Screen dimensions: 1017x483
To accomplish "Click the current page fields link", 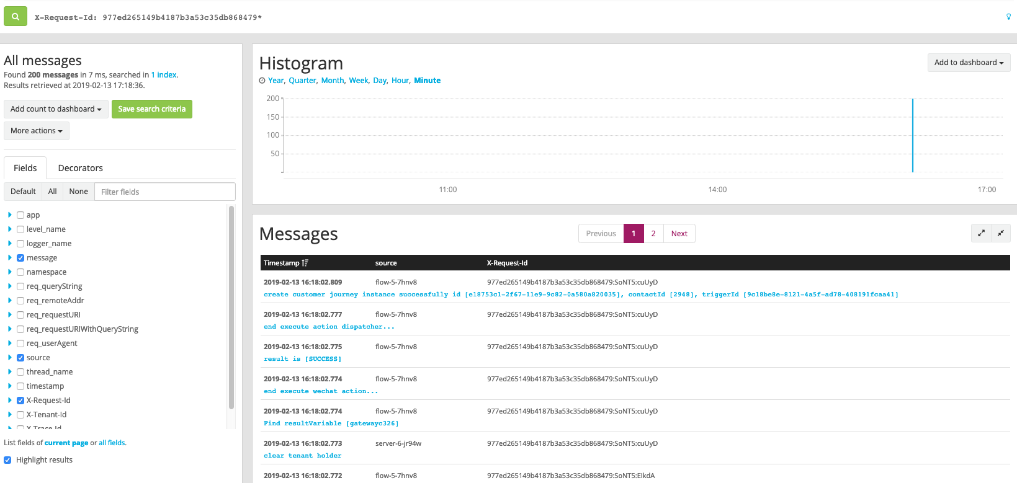I will coord(66,443).
